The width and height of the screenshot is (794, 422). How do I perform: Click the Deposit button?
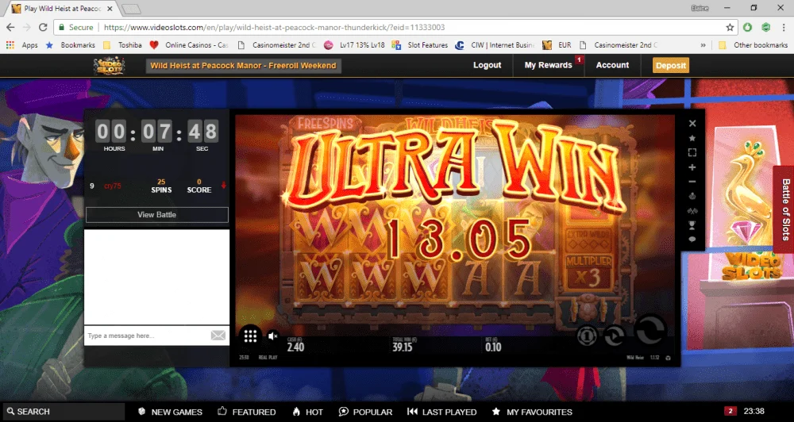pos(670,65)
